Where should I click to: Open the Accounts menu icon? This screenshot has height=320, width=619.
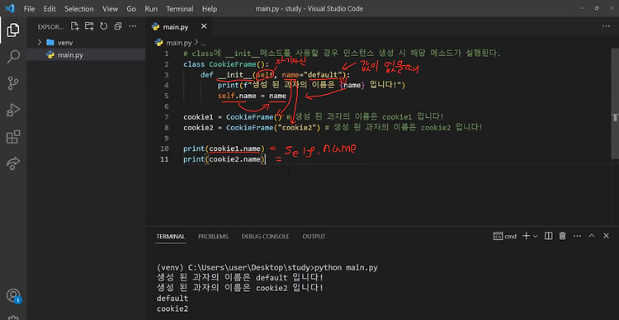(13, 295)
